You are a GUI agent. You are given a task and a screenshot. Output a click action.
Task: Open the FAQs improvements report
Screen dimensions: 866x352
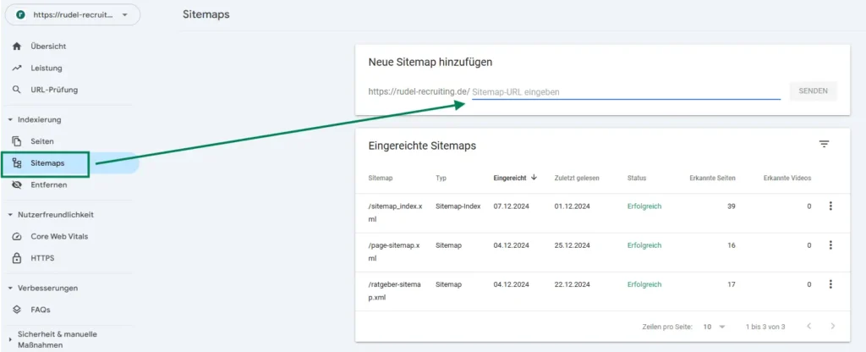41,310
